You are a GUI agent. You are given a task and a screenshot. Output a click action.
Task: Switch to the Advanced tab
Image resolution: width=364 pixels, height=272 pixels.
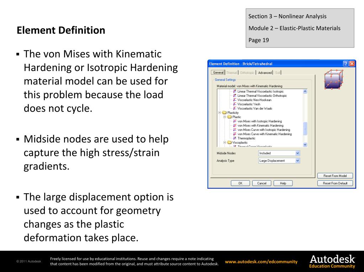(265, 73)
